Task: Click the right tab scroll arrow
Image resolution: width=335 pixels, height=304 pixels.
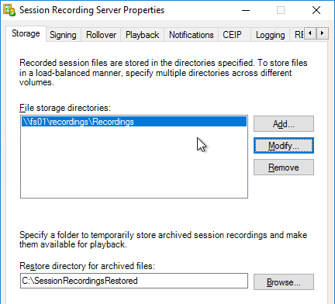Action: (322, 33)
